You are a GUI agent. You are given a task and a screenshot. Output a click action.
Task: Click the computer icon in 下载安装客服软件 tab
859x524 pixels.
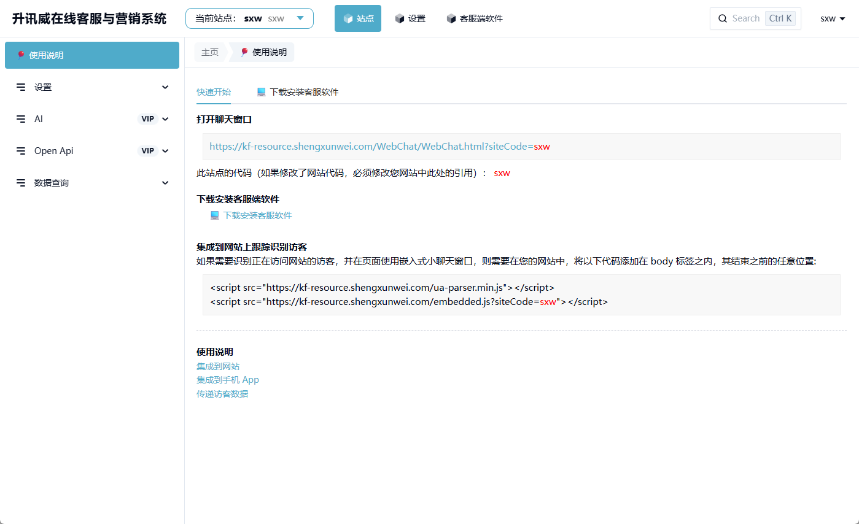point(262,92)
